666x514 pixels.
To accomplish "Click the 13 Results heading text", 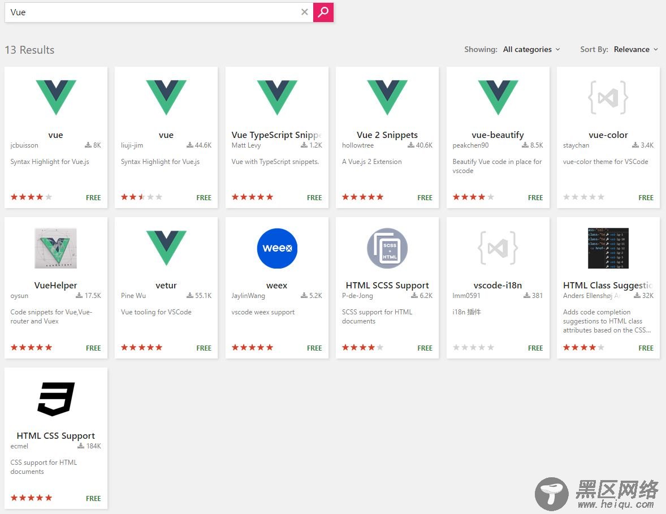I will tap(30, 50).
